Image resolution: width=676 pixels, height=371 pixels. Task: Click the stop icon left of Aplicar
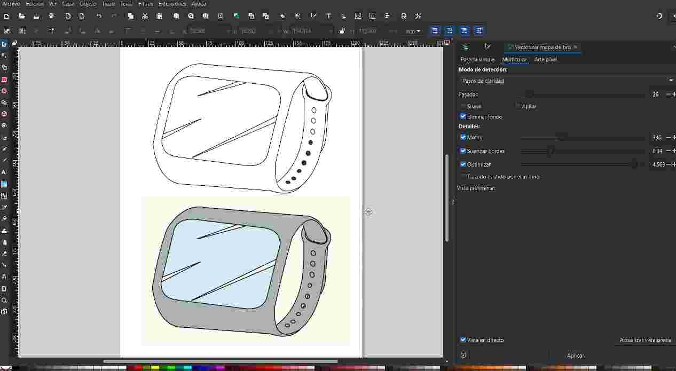click(x=463, y=356)
